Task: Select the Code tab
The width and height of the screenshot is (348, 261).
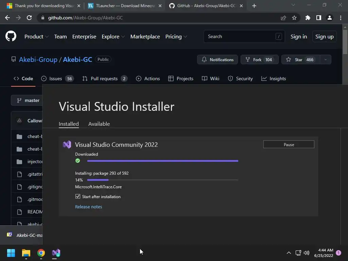Action: (23, 79)
